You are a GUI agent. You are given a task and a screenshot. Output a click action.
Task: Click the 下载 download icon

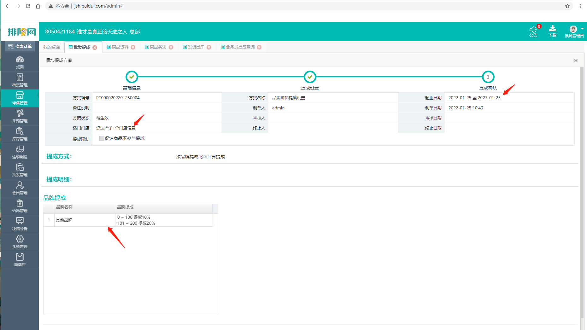coord(552,32)
